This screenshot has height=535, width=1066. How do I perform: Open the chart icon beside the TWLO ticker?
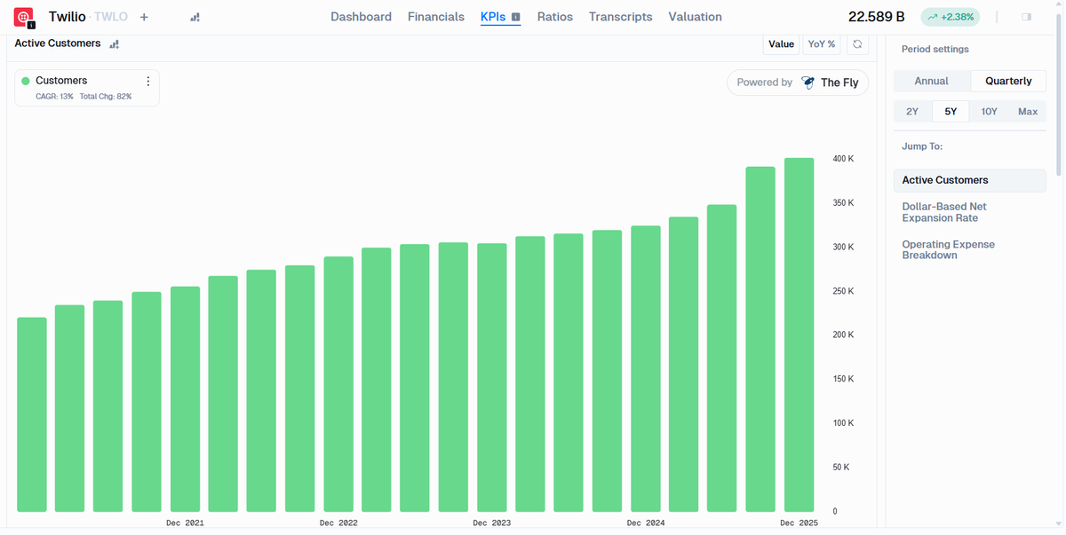[195, 17]
